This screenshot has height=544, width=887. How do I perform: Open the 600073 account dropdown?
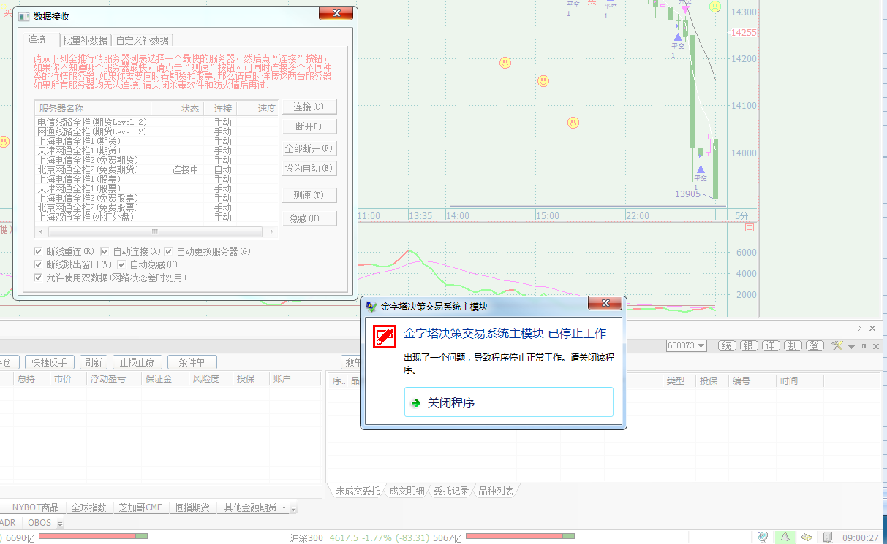point(686,345)
